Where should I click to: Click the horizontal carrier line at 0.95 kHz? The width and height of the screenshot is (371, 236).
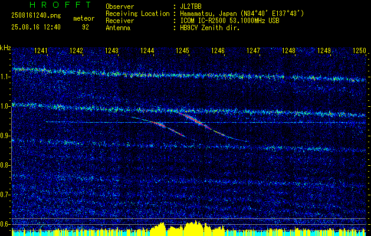205,122
